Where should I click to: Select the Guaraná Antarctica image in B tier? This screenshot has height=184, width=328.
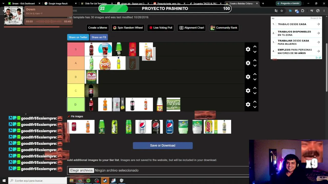point(91,77)
